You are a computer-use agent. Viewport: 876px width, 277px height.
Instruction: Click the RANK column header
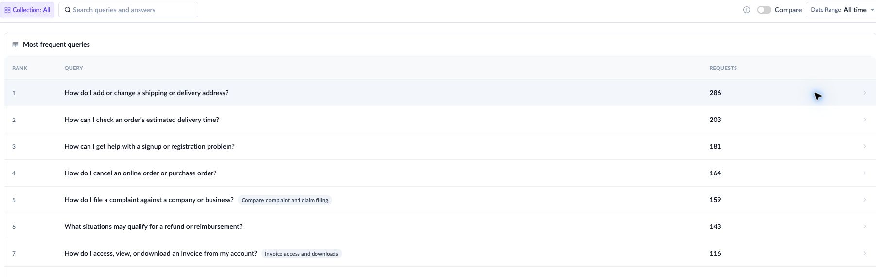20,68
